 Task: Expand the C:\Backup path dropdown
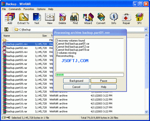pos(146,29)
